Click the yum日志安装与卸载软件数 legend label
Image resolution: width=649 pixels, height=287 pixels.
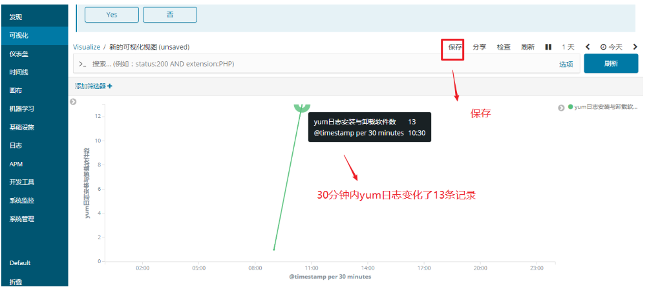(606, 107)
